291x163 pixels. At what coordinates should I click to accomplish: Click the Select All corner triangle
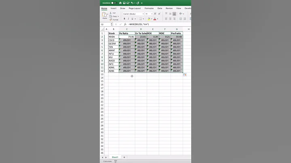tap(102, 29)
